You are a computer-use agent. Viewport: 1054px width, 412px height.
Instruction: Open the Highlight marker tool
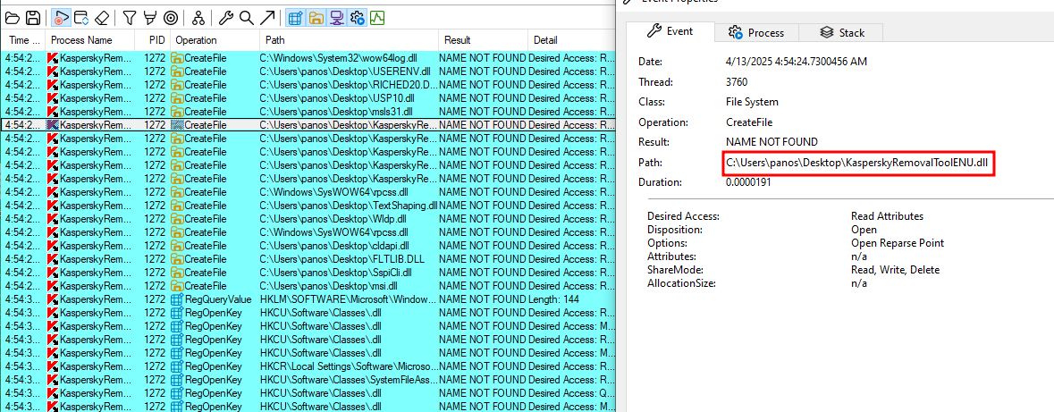150,18
